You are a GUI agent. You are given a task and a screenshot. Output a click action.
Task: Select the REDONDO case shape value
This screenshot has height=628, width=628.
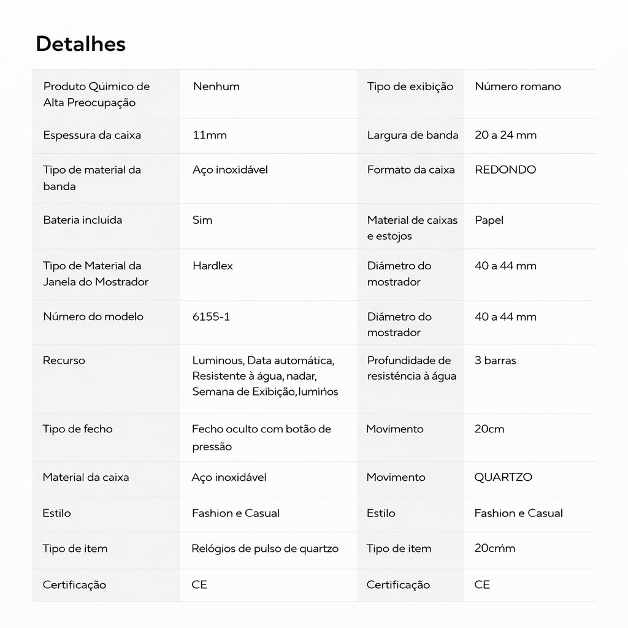tap(505, 170)
